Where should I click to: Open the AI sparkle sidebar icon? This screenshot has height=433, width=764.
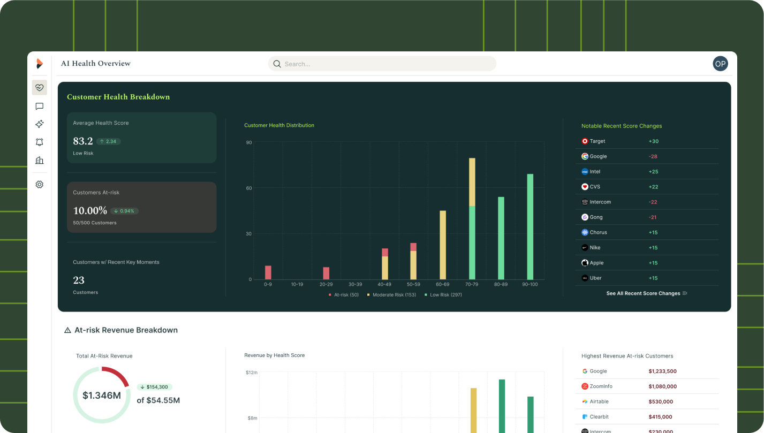point(39,124)
